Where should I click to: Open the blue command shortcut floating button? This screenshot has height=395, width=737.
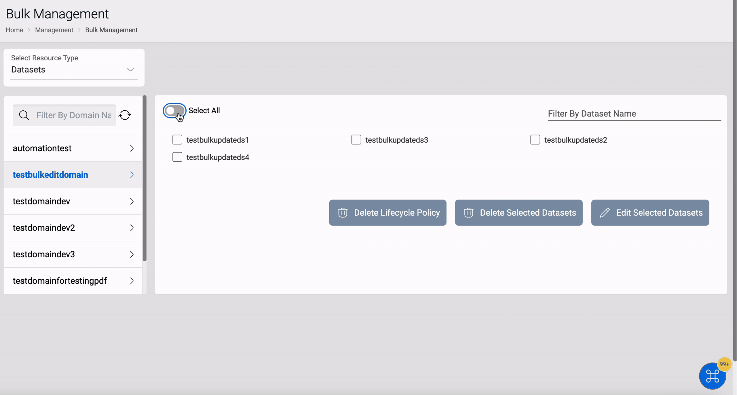click(712, 376)
